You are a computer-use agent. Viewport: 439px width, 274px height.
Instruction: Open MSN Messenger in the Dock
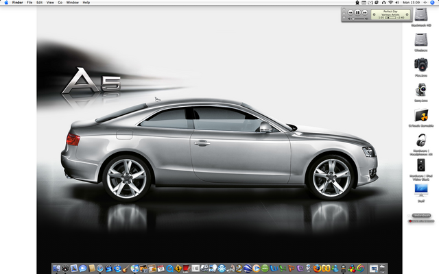pyautogui.click(x=335, y=269)
